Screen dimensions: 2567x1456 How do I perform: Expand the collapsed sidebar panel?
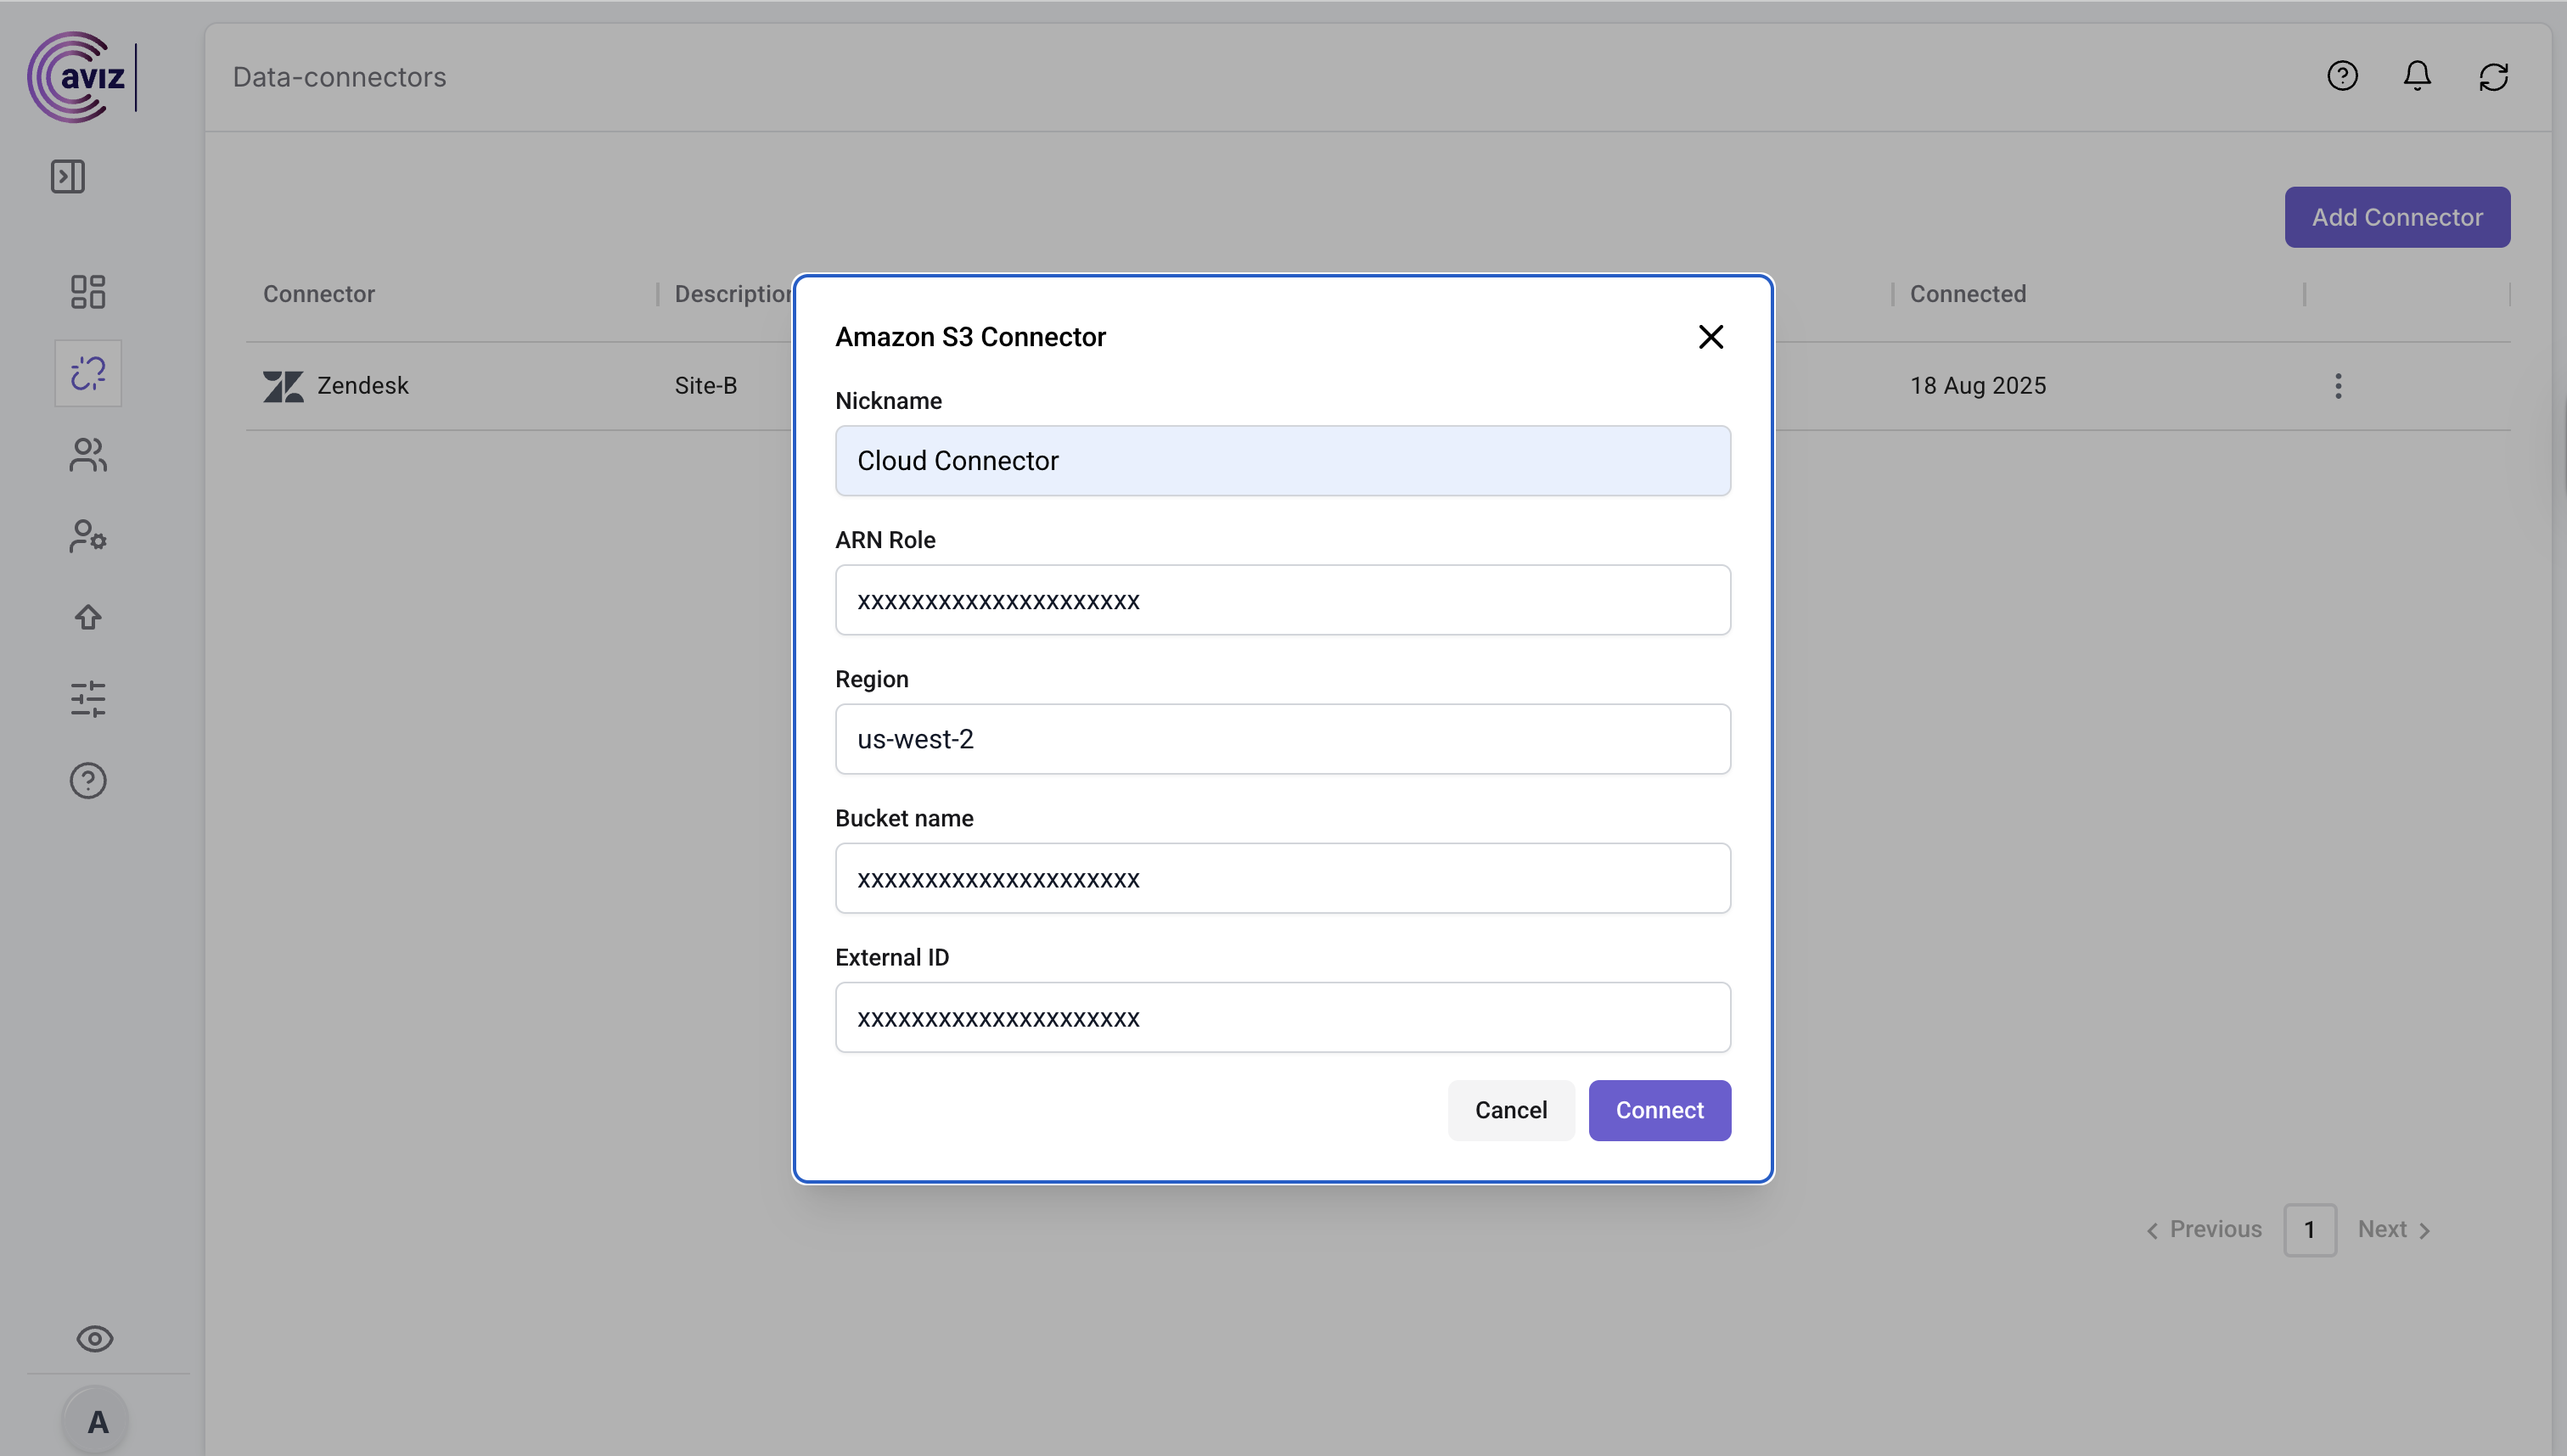pyautogui.click(x=68, y=177)
